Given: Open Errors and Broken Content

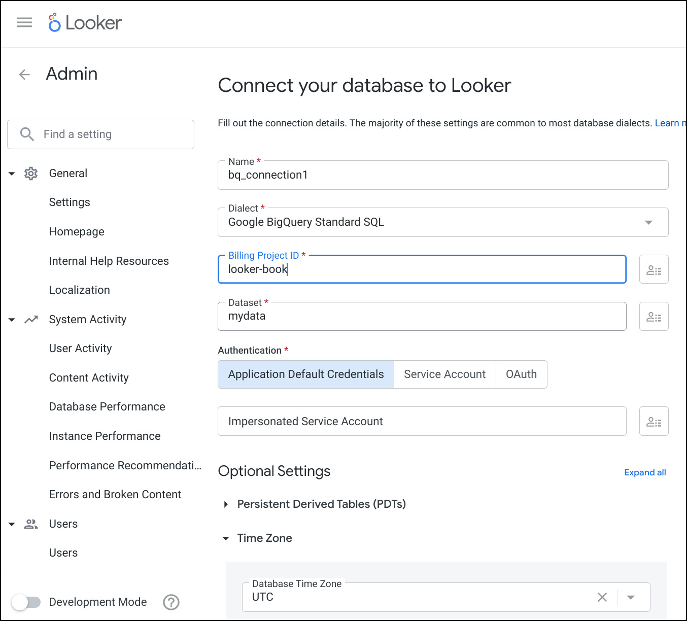Looking at the screenshot, I should (x=115, y=495).
